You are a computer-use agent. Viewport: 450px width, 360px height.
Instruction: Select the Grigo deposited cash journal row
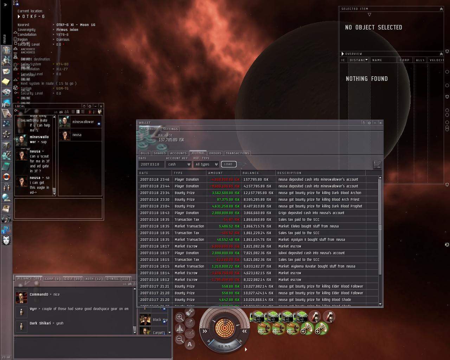(259, 213)
